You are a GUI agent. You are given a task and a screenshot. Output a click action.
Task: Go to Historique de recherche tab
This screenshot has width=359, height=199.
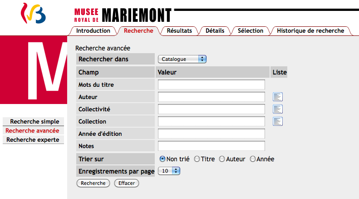point(310,31)
